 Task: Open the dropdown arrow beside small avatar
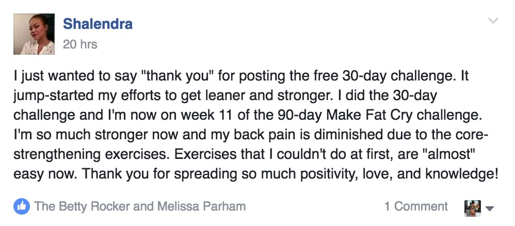490,208
